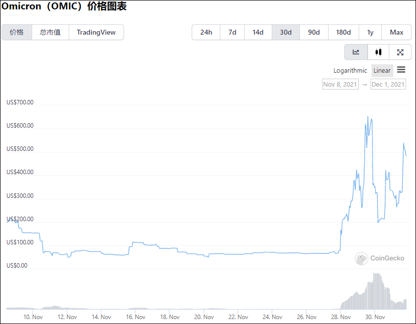416x324 pixels.
Task: Click the US$700.00 axis label
Action: click(x=20, y=102)
